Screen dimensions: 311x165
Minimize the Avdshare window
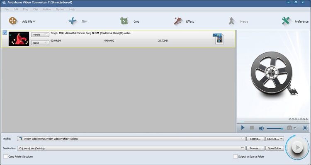[288, 2]
